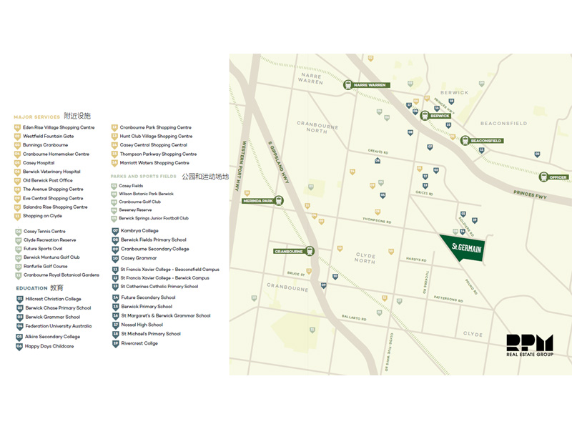The height and width of the screenshot is (429, 572).
Task: Select the Bunnings Cranbourne entry
Action: 45,145
